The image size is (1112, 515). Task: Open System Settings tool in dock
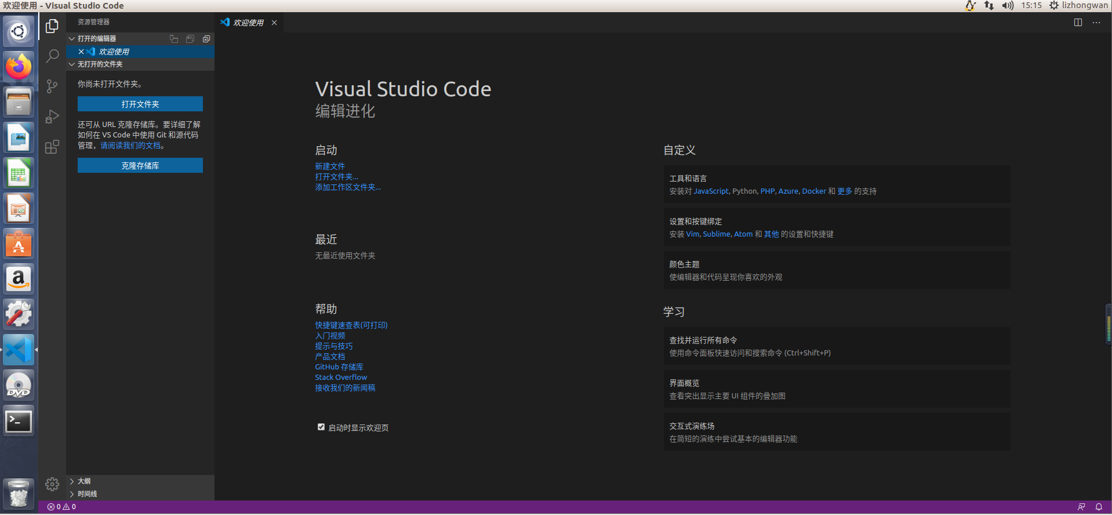pyautogui.click(x=19, y=315)
